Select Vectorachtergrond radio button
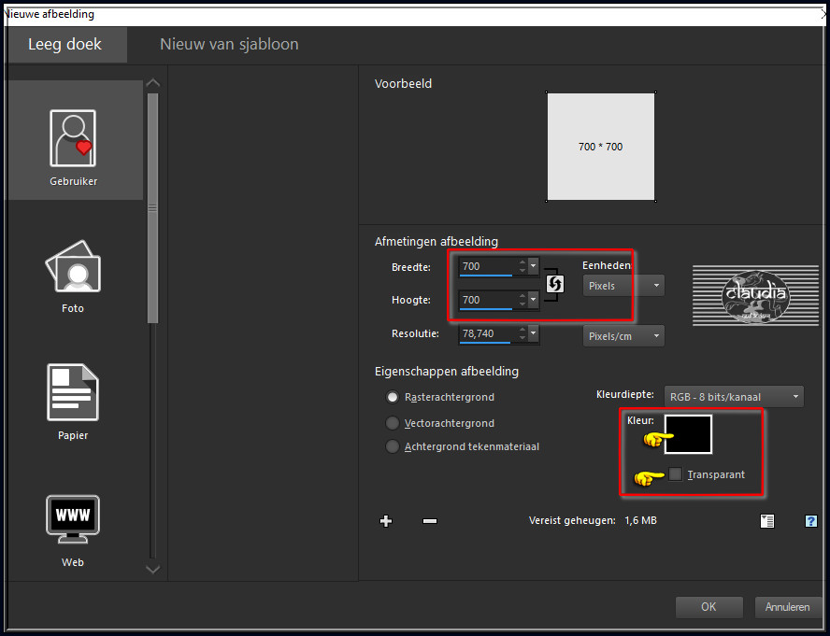Image resolution: width=830 pixels, height=636 pixels. 393,423
